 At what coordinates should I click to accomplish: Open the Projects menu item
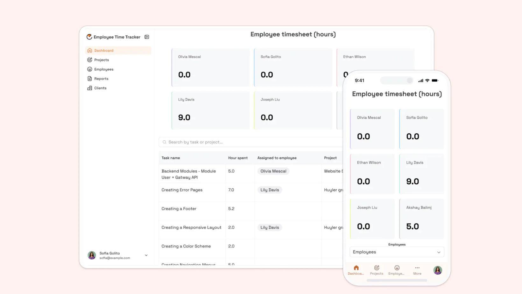pyautogui.click(x=118, y=60)
